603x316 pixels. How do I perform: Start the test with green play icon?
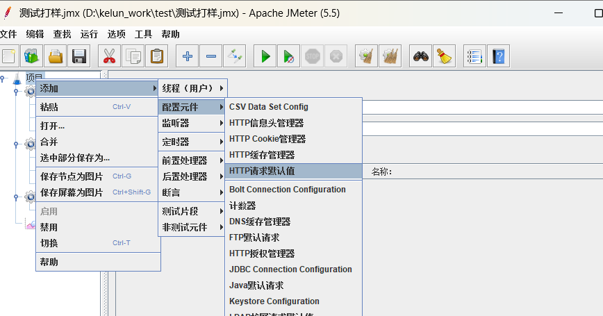(x=265, y=56)
